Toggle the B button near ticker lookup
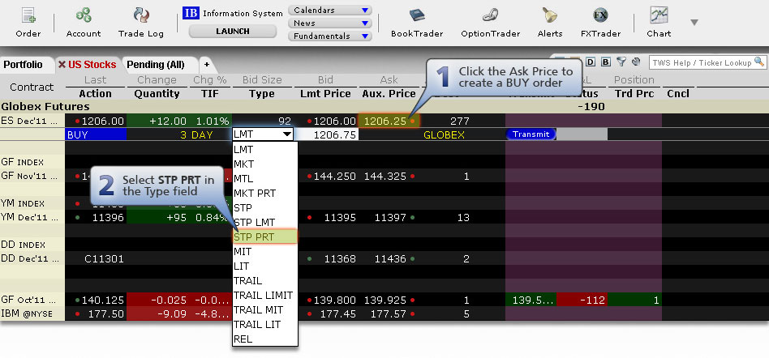 coord(606,62)
